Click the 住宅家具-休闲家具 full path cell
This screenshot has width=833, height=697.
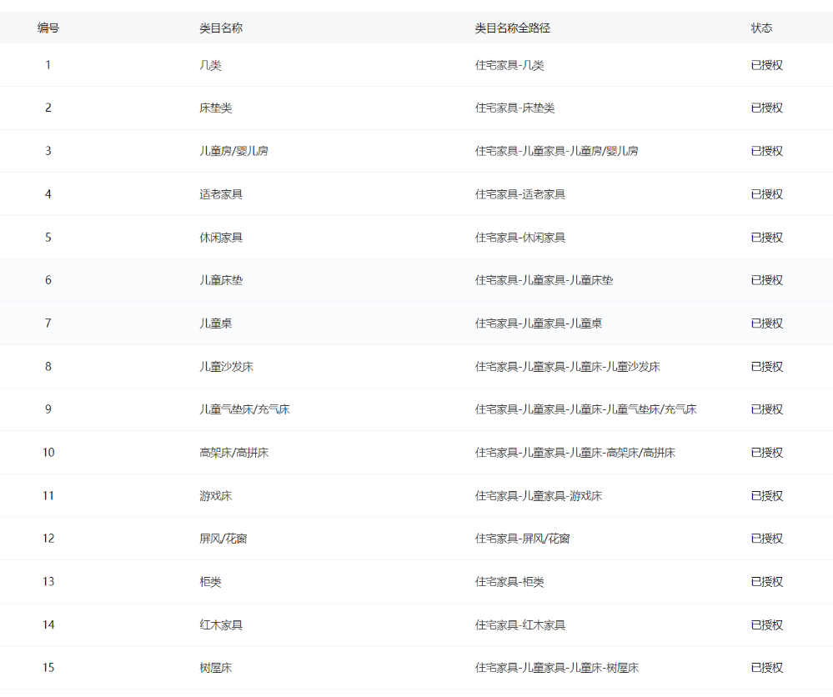519,238
